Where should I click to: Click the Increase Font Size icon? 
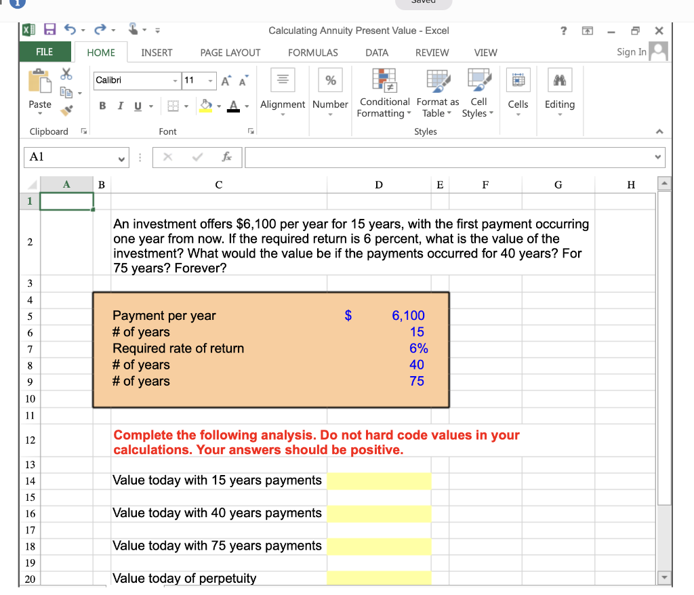(226, 79)
